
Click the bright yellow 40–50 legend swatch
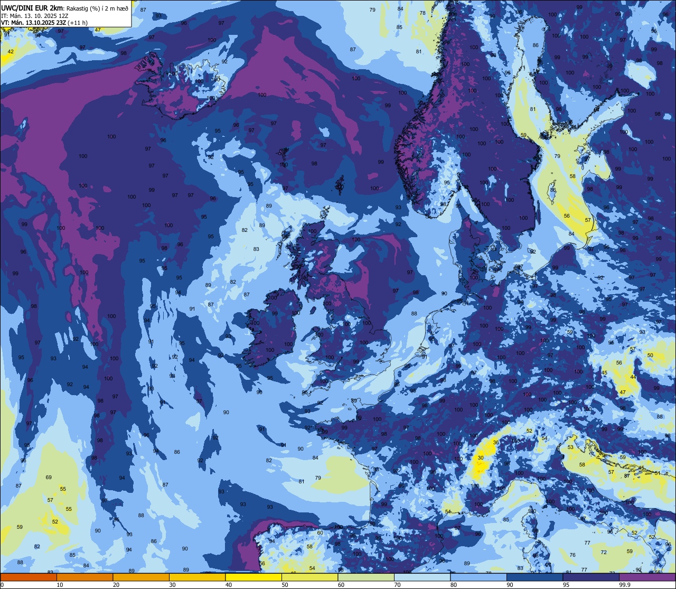253,577
